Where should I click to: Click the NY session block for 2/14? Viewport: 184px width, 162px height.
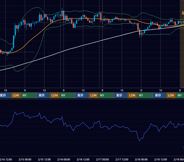pyautogui.click(x=28, y=95)
